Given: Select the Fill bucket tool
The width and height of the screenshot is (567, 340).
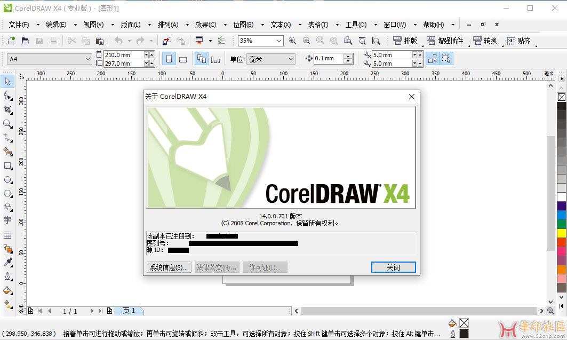Looking at the screenshot, I should point(7,290).
